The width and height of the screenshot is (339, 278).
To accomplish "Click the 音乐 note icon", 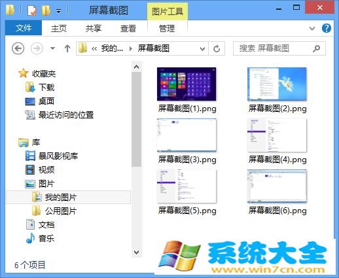I will [x=30, y=238].
